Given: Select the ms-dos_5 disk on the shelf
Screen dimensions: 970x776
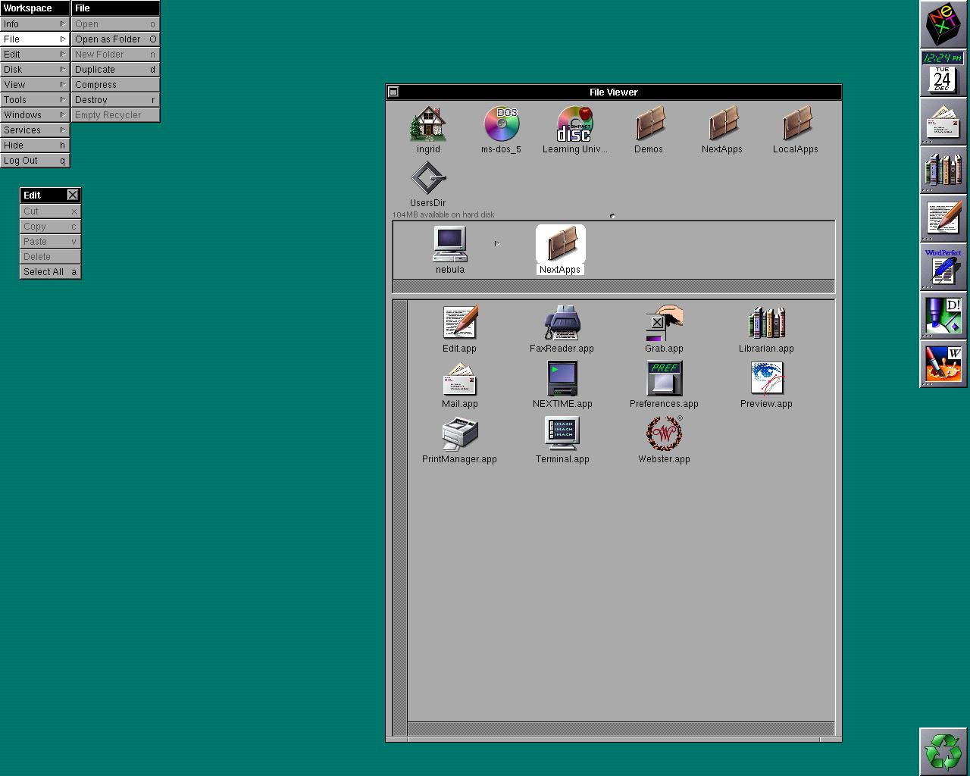Looking at the screenshot, I should tap(501, 125).
